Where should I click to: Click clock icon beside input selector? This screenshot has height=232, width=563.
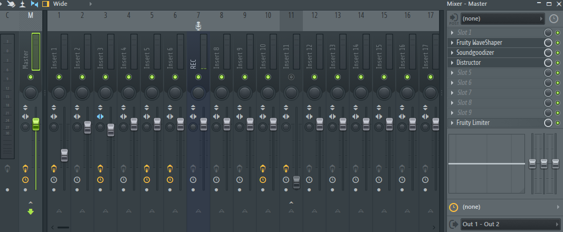point(554,18)
